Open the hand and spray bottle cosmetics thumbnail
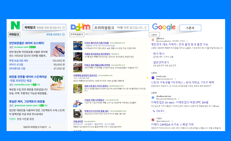 (58, 50)
